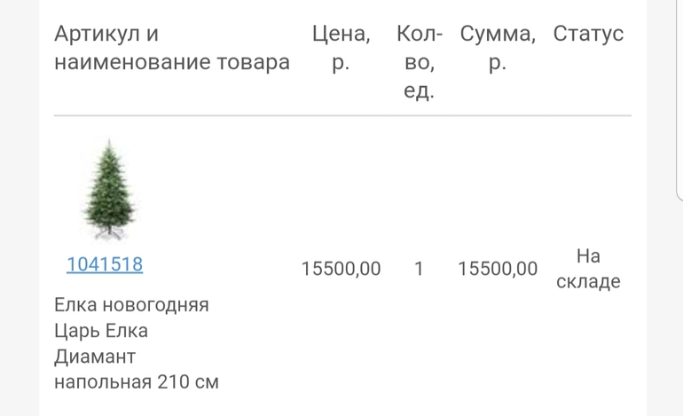Select the 15500,00 value under Цена column

pos(341,269)
